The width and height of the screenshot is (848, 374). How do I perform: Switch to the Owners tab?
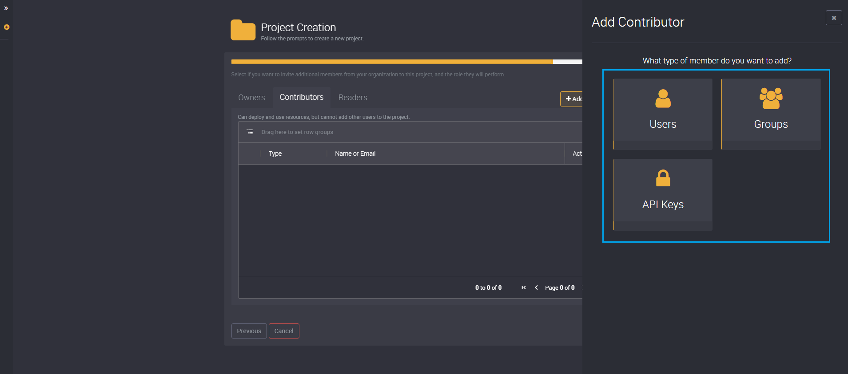(251, 98)
